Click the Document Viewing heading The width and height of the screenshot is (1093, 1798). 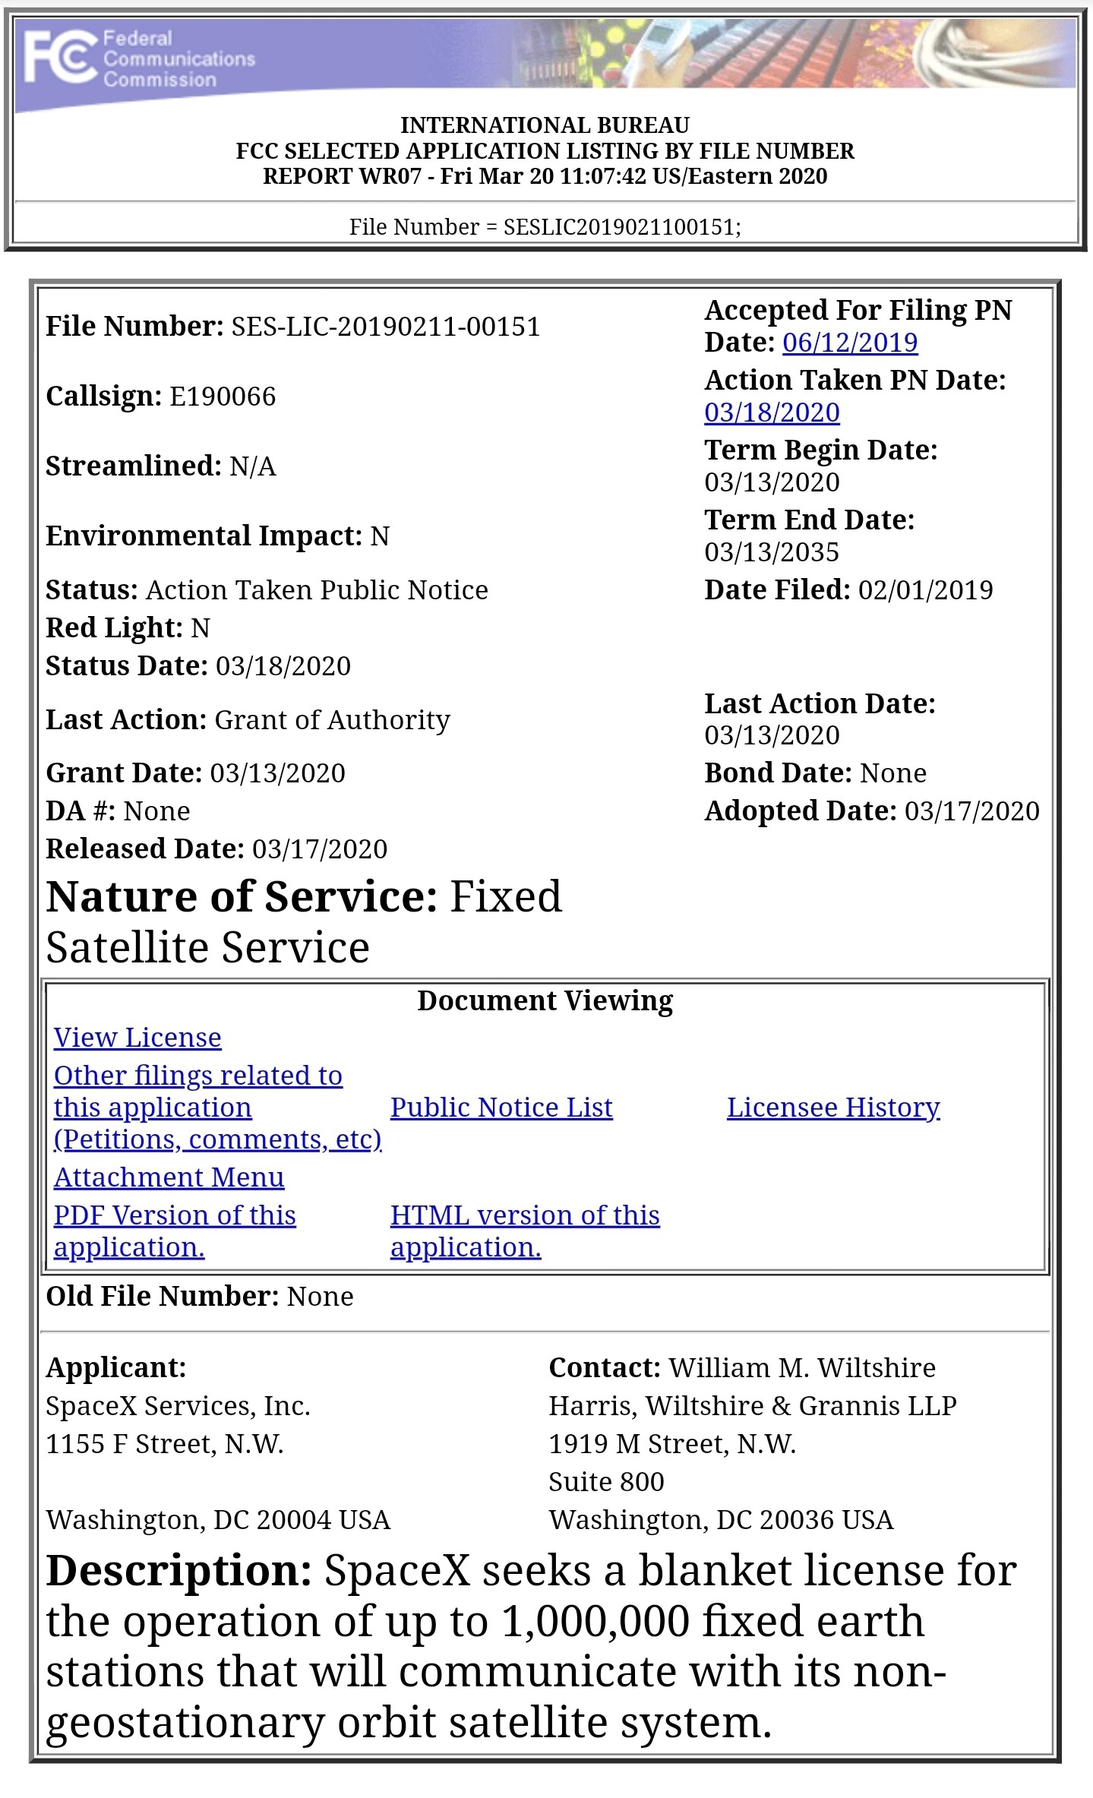[x=545, y=1001]
